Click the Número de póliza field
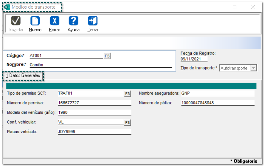Screen dimensions: 265x167 coord(217,103)
